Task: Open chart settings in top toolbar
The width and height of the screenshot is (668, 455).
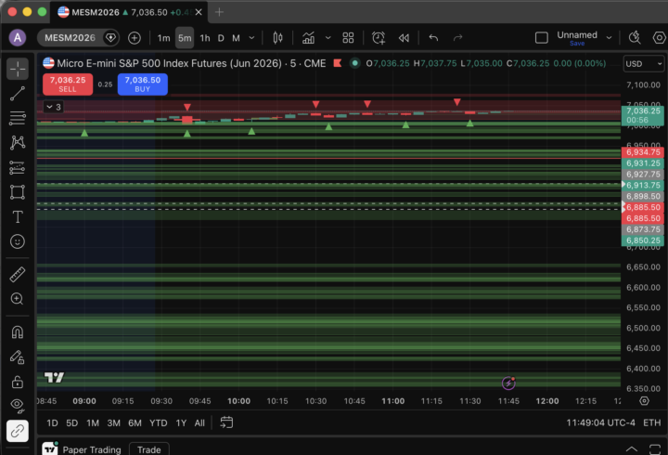Action: 659,38
